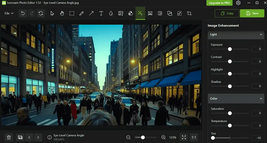Click the Contrast value field

click(x=257, y=62)
